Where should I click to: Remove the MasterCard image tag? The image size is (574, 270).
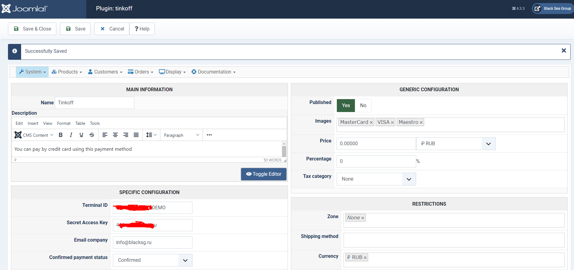pyautogui.click(x=371, y=122)
